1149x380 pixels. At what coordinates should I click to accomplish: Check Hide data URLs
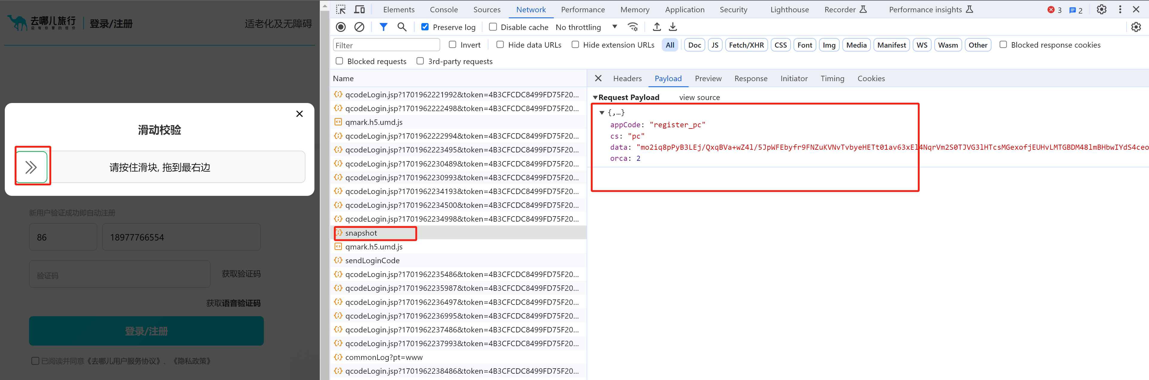tap(500, 45)
